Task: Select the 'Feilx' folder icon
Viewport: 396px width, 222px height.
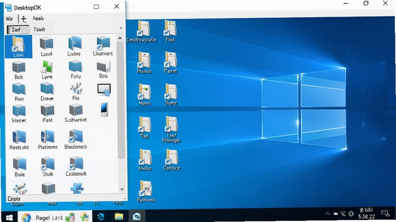Action: pyautogui.click(x=76, y=70)
